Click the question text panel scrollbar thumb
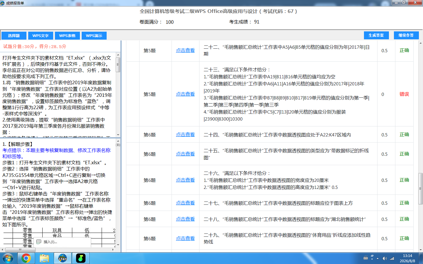The width and height of the screenshot is (423, 264). (118, 65)
